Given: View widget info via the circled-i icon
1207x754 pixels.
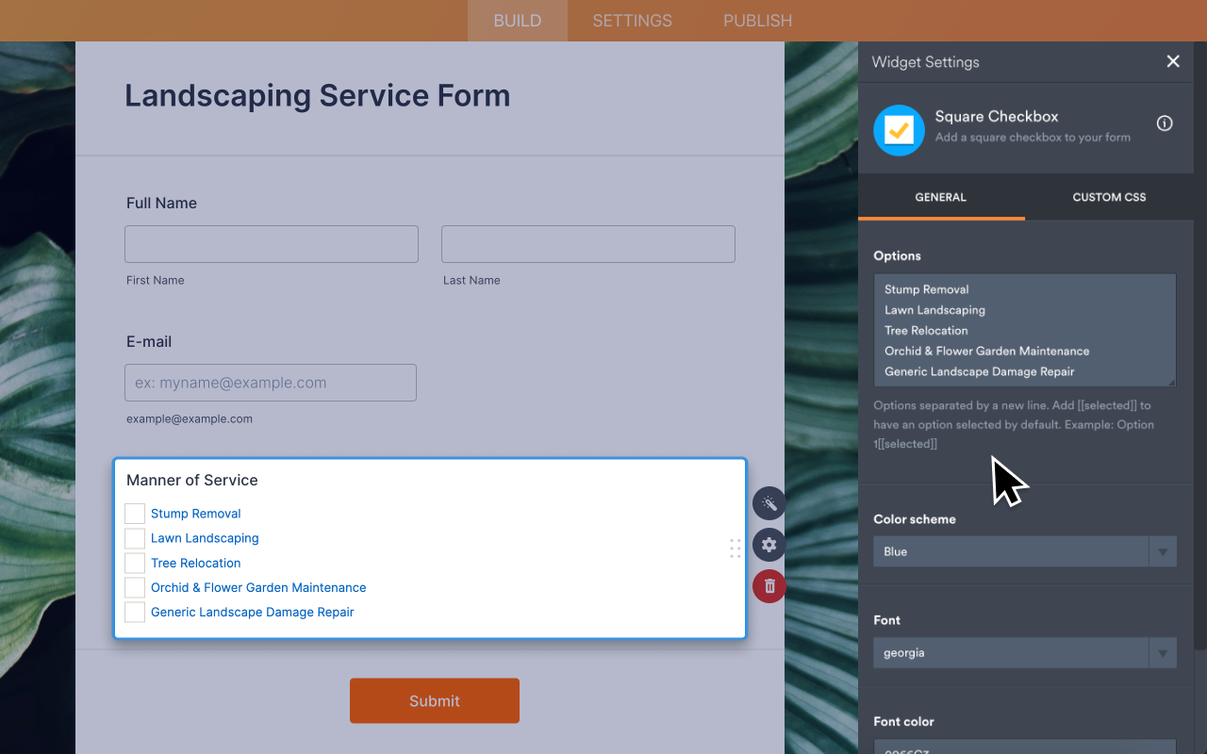Looking at the screenshot, I should click(1164, 123).
